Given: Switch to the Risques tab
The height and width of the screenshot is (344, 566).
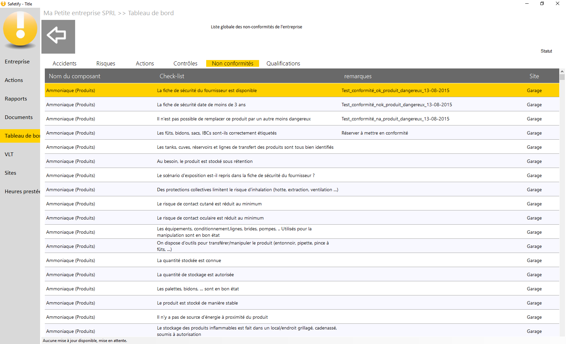Looking at the screenshot, I should point(106,63).
